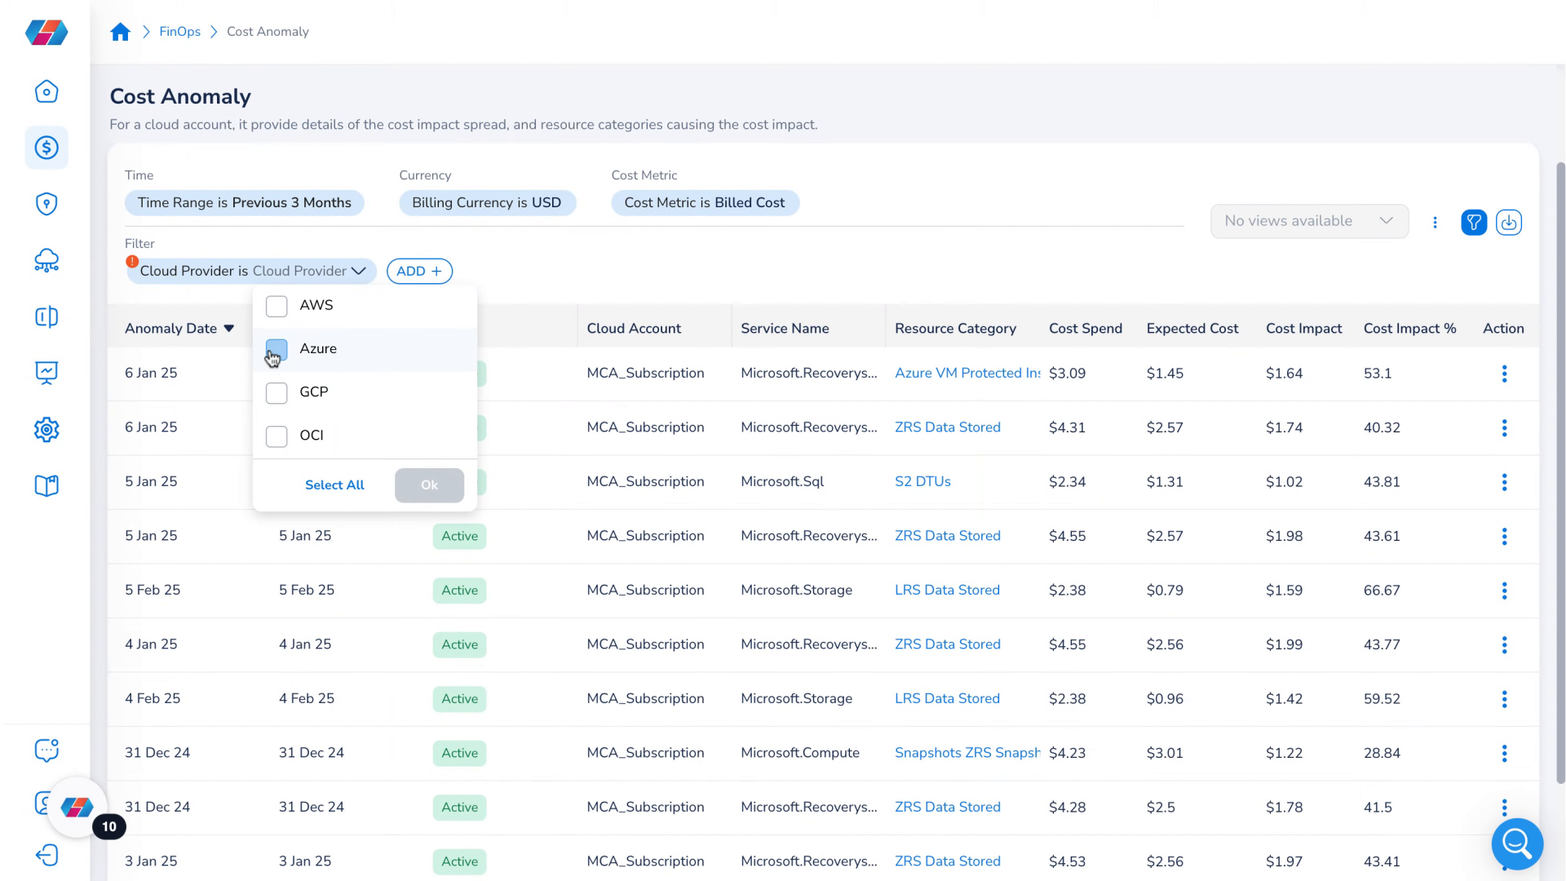The height and width of the screenshot is (881, 1566).
Task: Click the Active status badge for 4 Feb 25
Action: pyautogui.click(x=459, y=699)
